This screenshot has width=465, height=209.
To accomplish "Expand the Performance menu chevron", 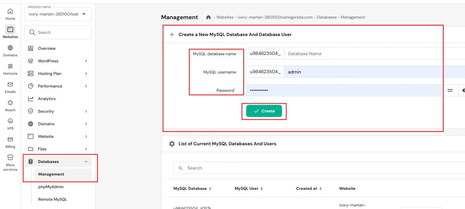I will (x=86, y=86).
